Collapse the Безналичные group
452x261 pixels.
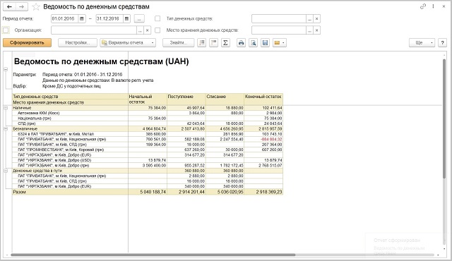coord(6,129)
